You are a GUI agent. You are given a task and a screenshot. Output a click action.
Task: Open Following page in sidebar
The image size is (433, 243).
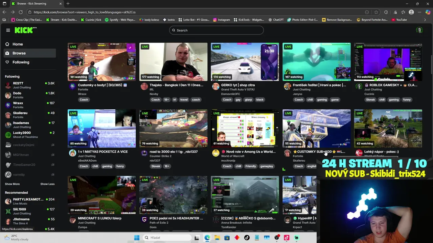pos(30,62)
